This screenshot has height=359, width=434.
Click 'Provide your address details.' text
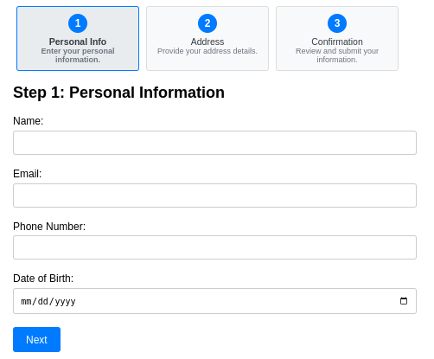207,51
